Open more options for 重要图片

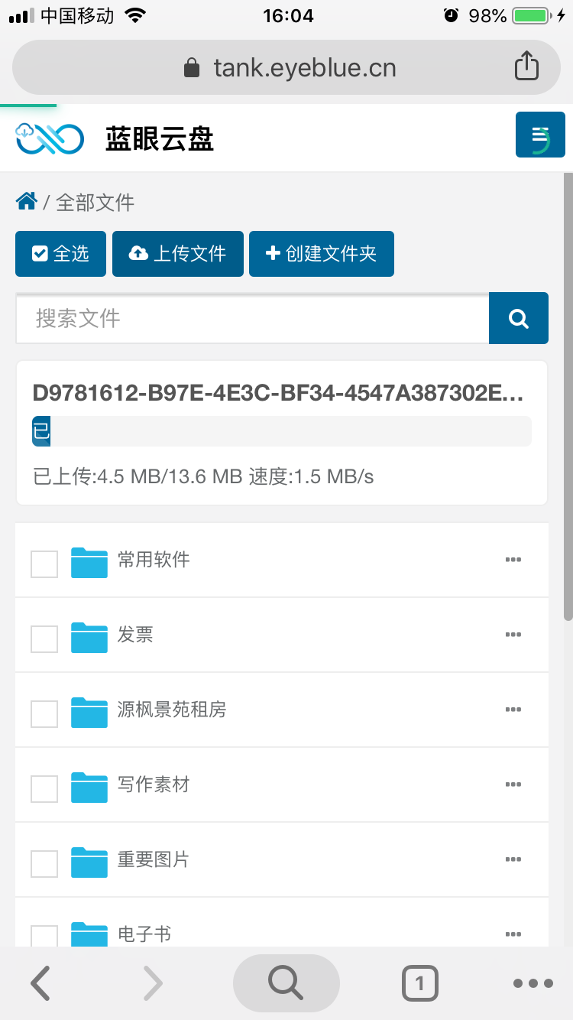(513, 859)
